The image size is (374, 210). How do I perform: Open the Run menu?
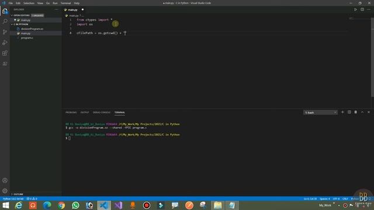55,3
